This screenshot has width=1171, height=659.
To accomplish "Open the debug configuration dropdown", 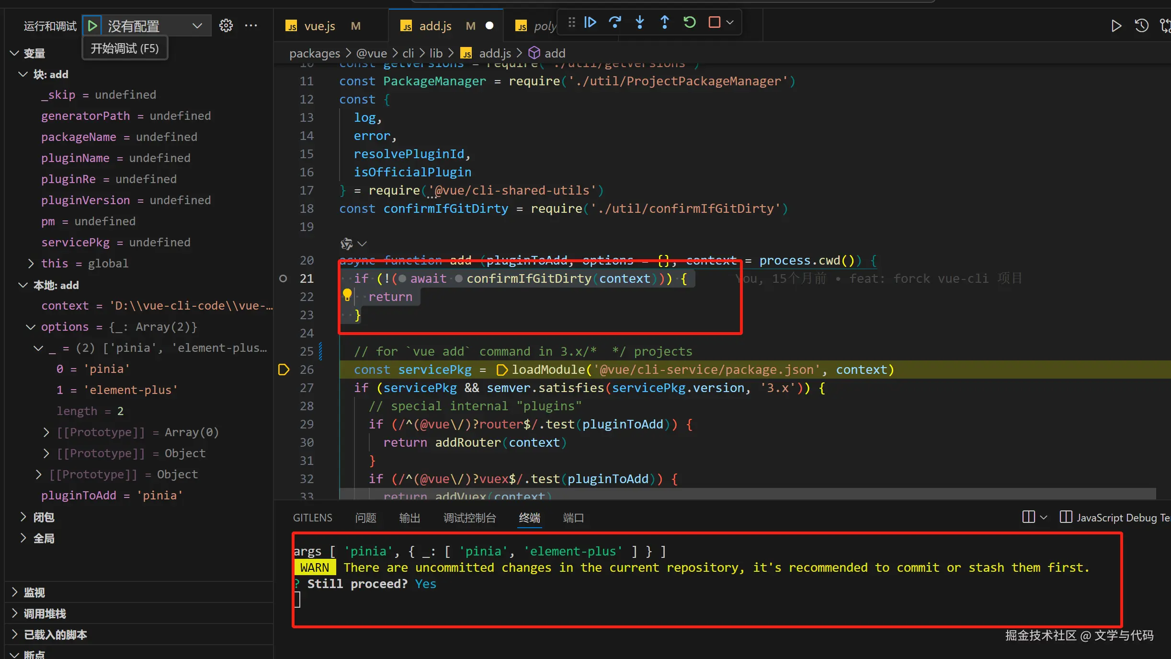I will click(197, 25).
